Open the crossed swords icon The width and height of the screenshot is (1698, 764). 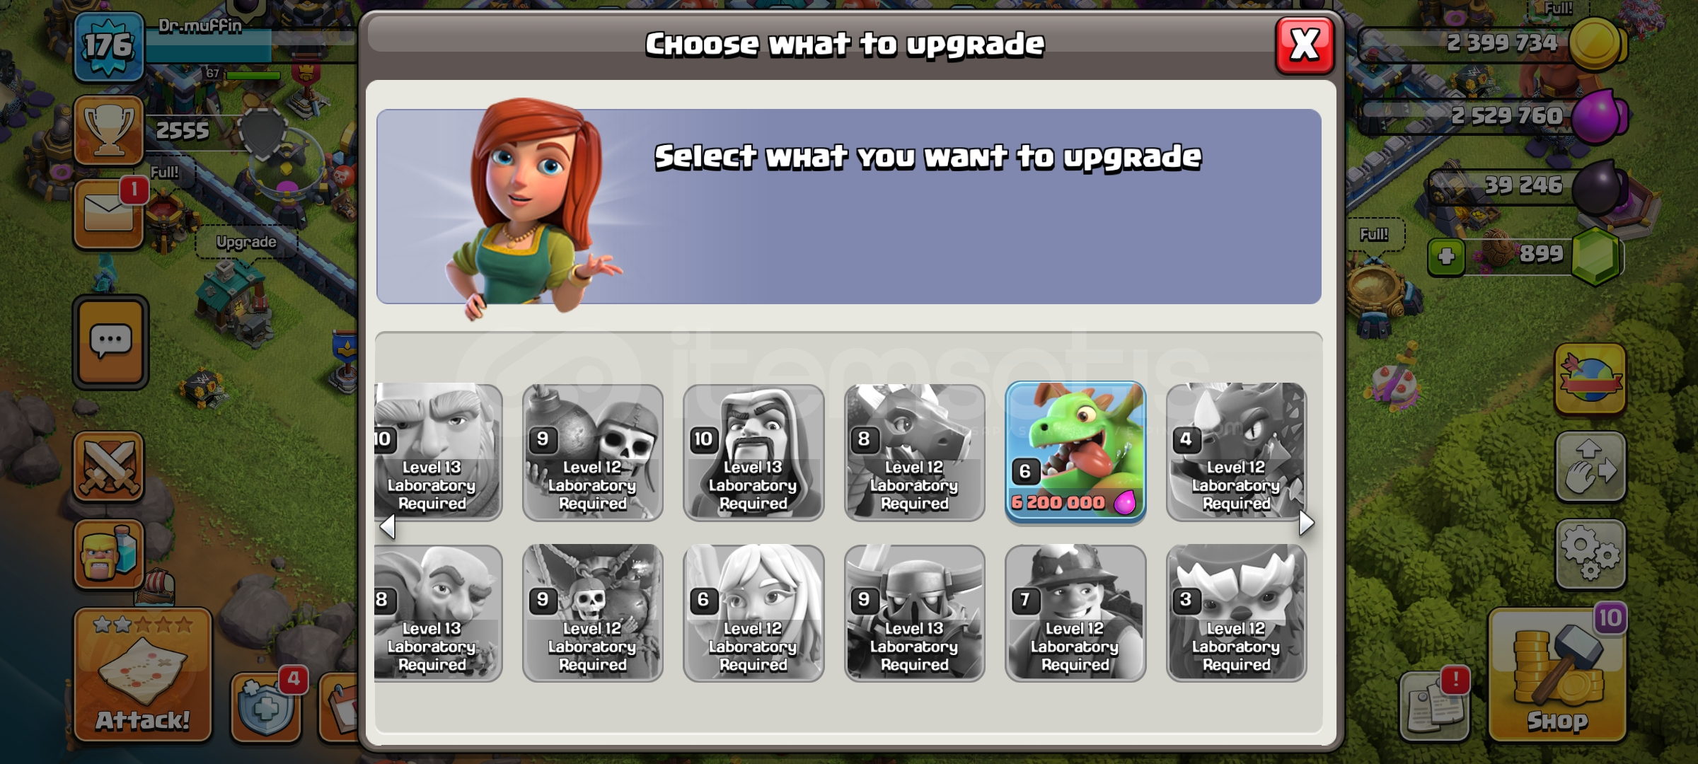point(109,467)
